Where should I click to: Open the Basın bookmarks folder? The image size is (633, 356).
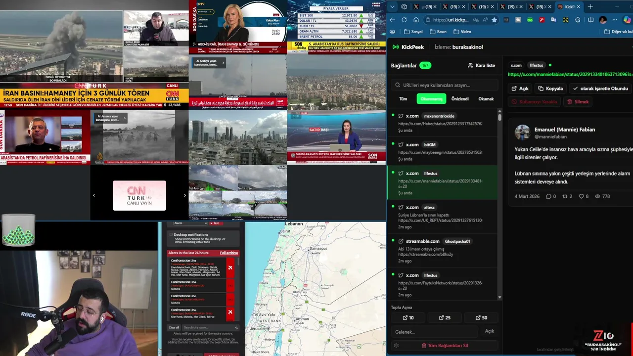(x=438, y=32)
